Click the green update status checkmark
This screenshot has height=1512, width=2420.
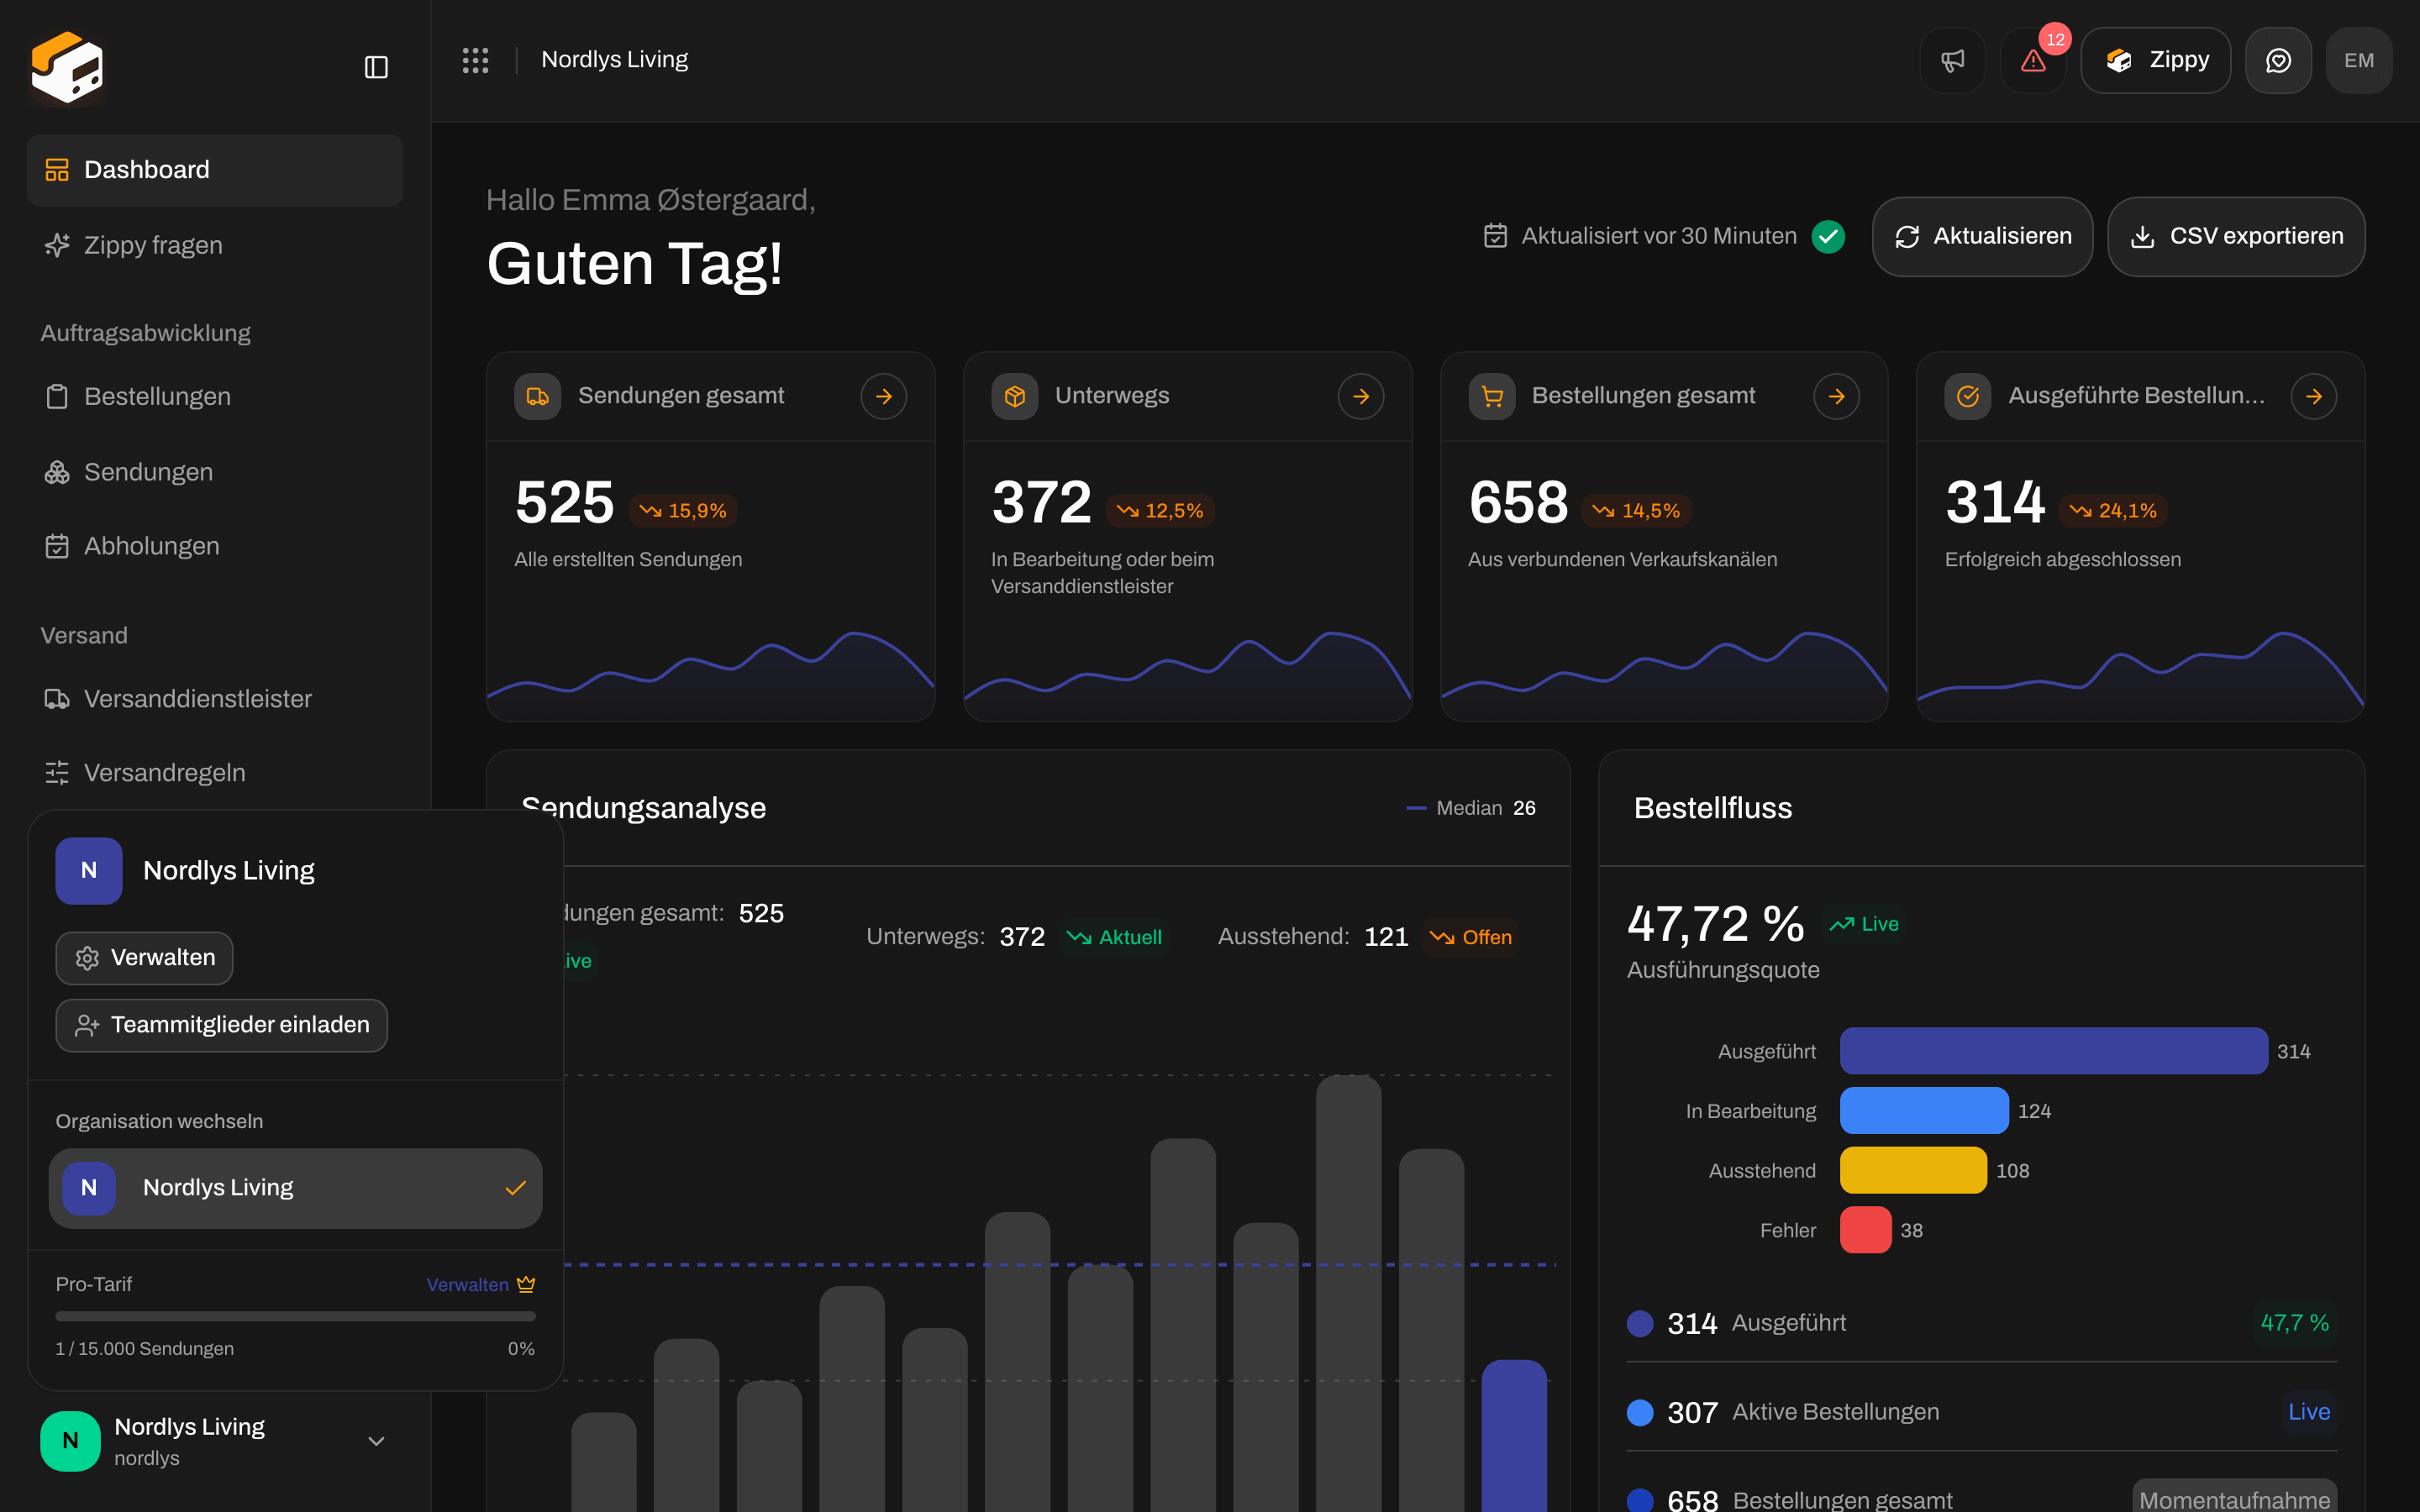pos(1828,237)
